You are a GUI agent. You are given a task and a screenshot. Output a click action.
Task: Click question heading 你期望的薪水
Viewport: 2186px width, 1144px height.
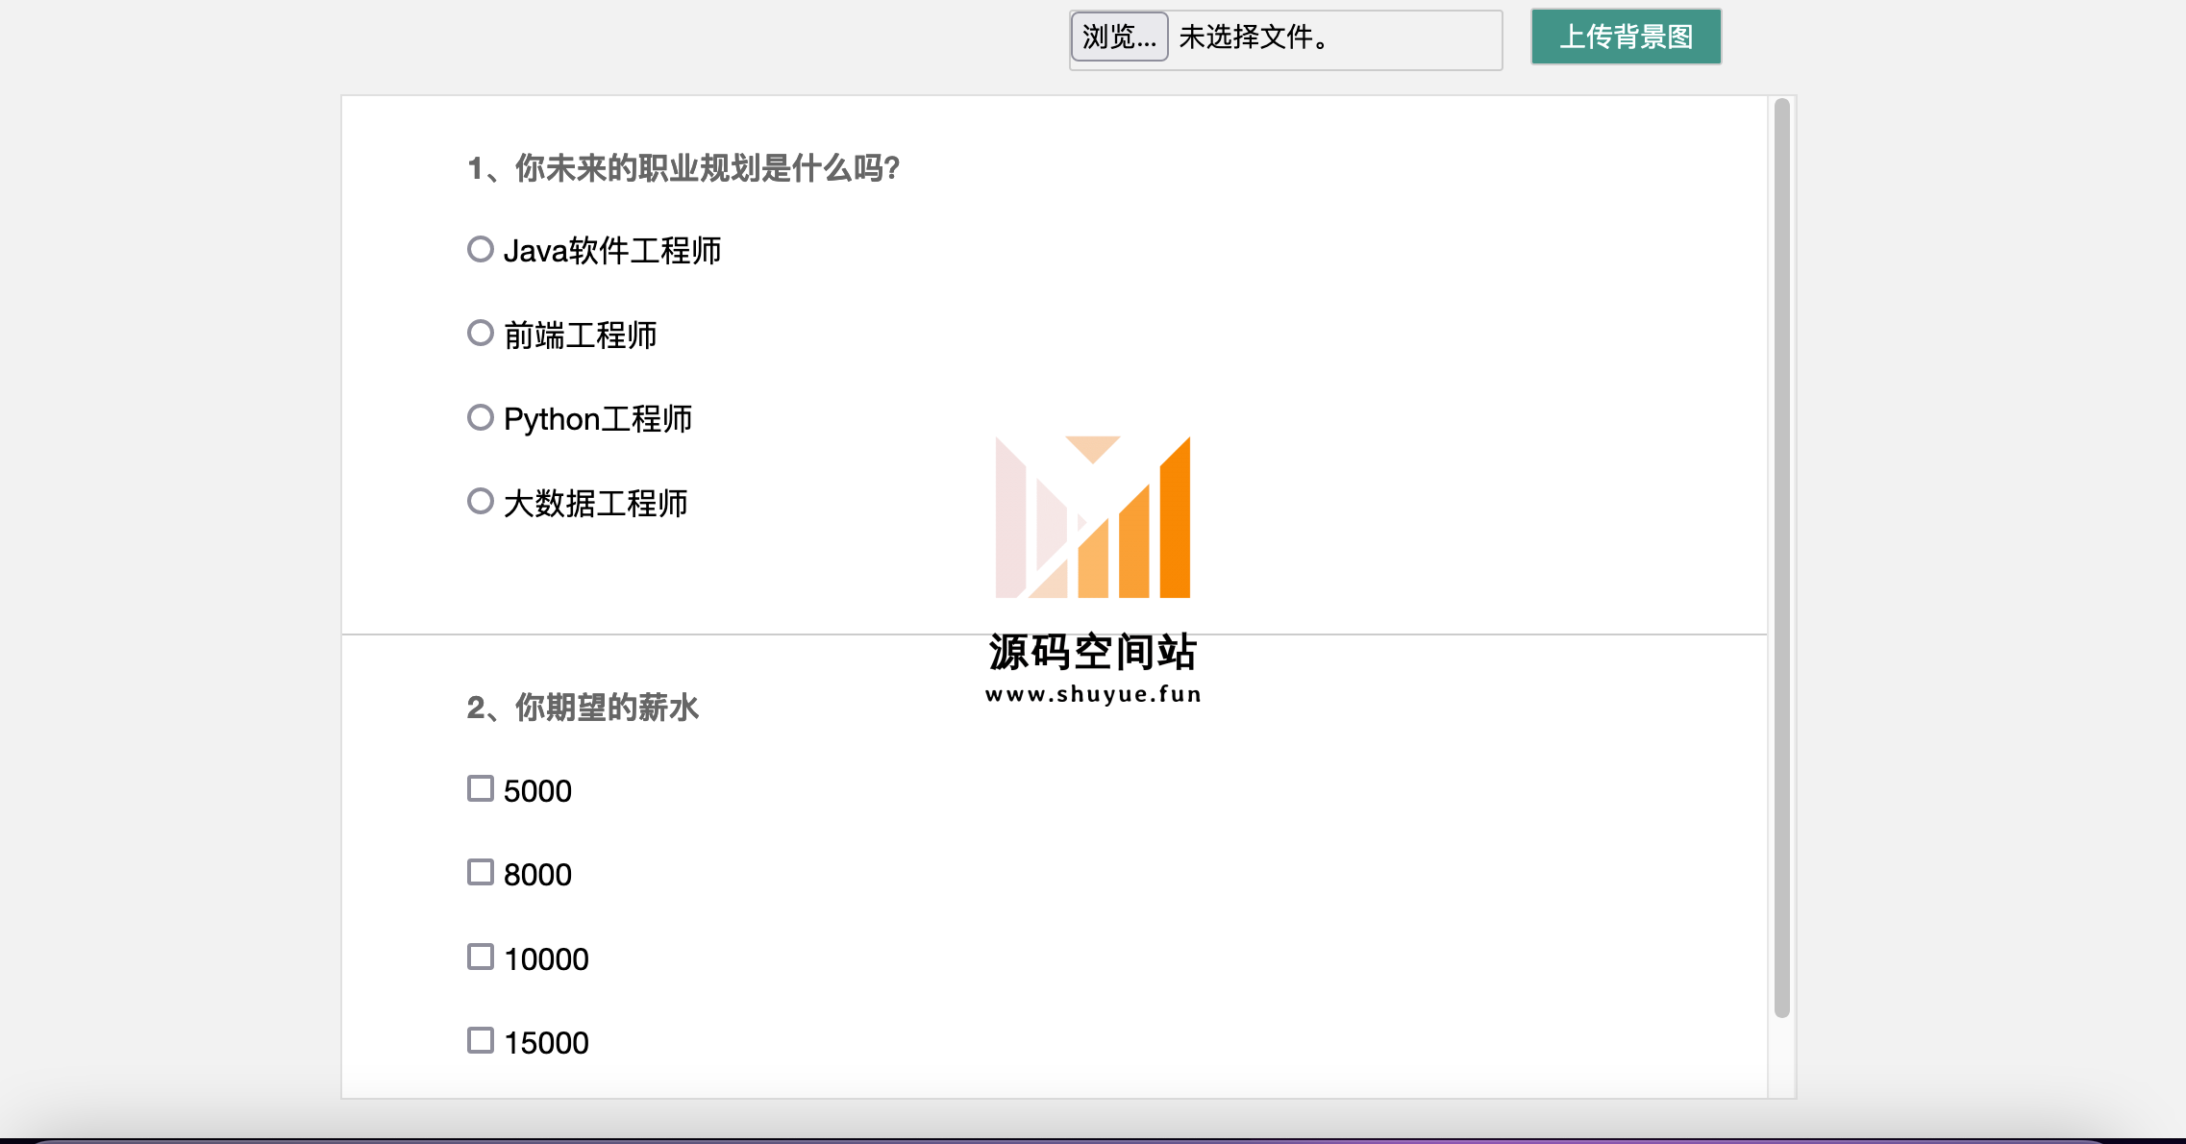click(x=607, y=708)
